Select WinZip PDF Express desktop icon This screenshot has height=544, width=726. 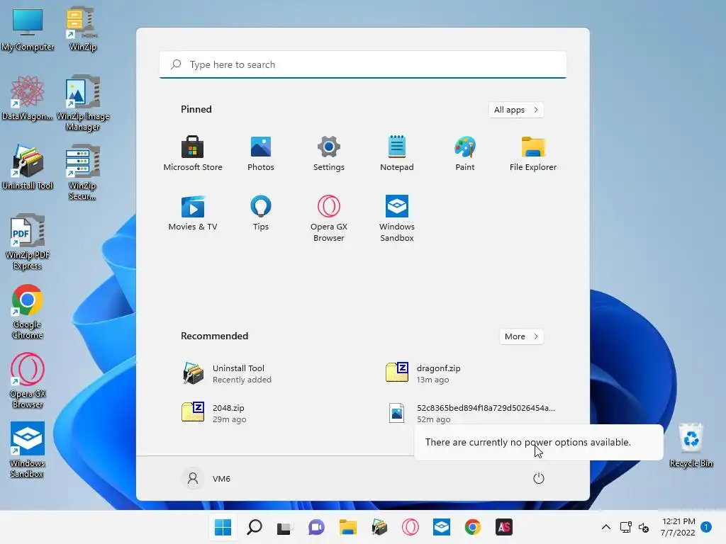[28, 242]
